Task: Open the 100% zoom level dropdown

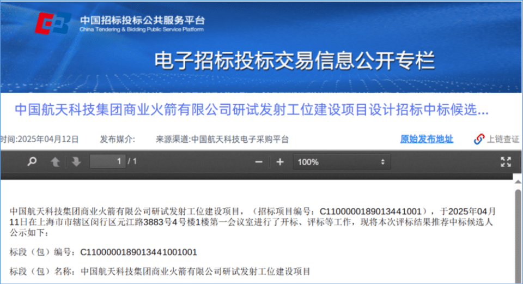Action: (x=342, y=162)
